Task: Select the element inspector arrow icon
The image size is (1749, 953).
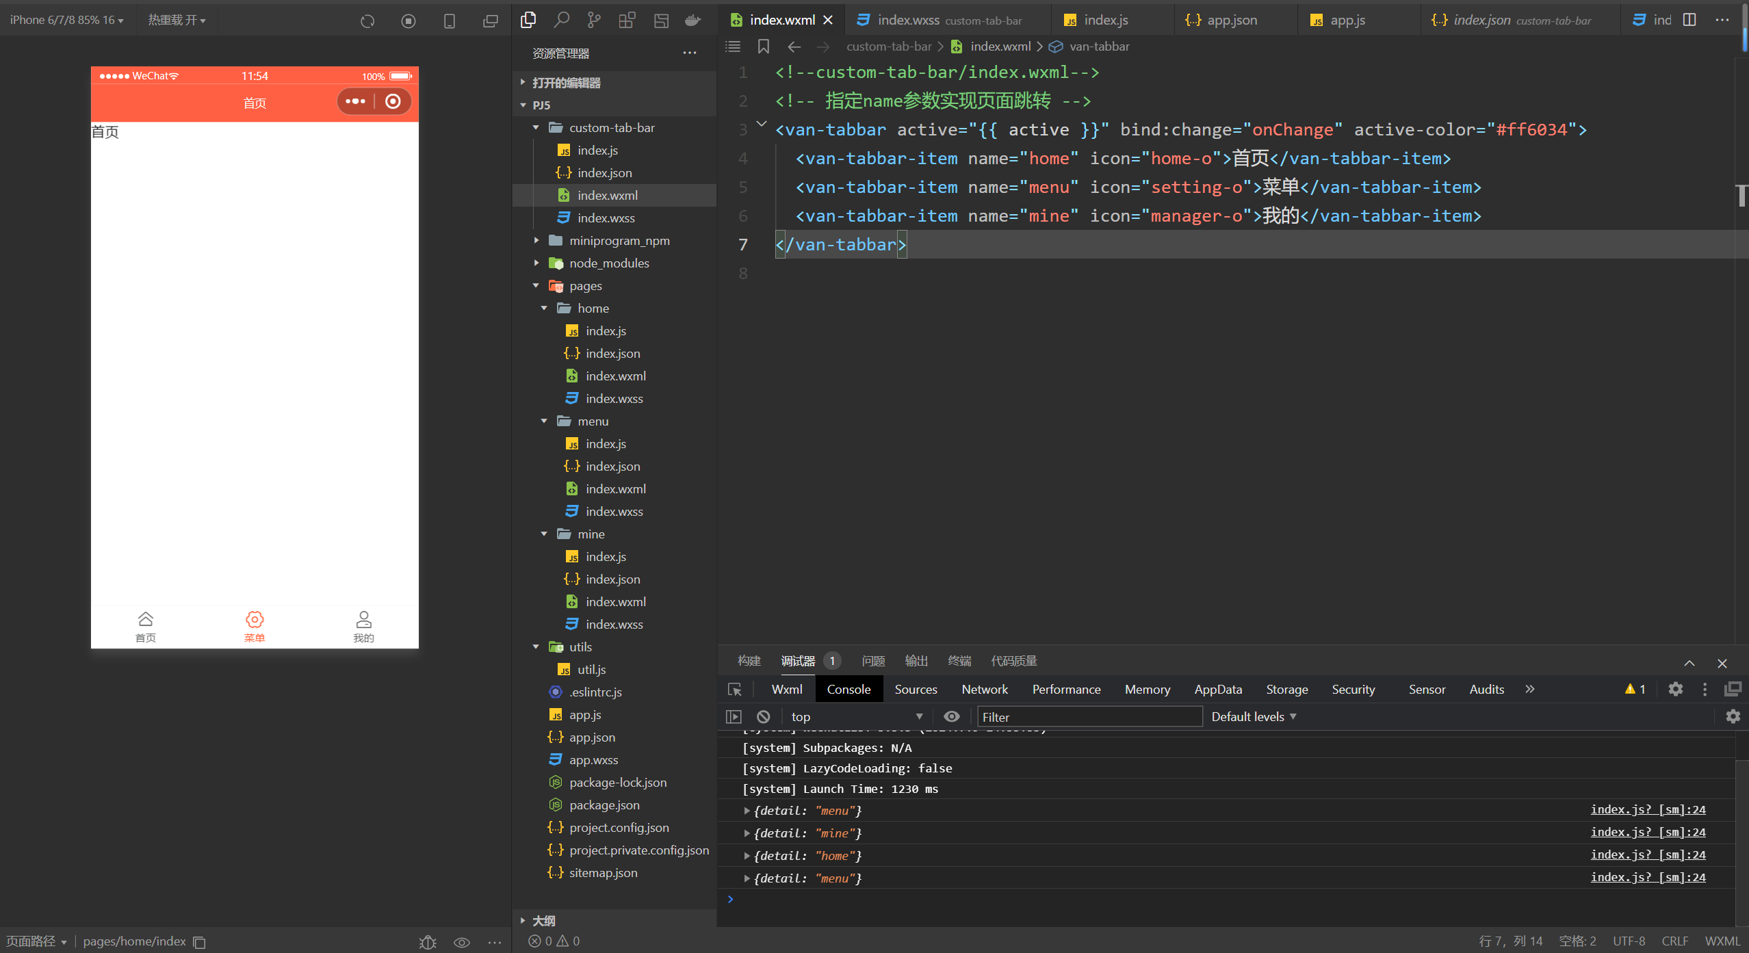Action: pos(735,689)
